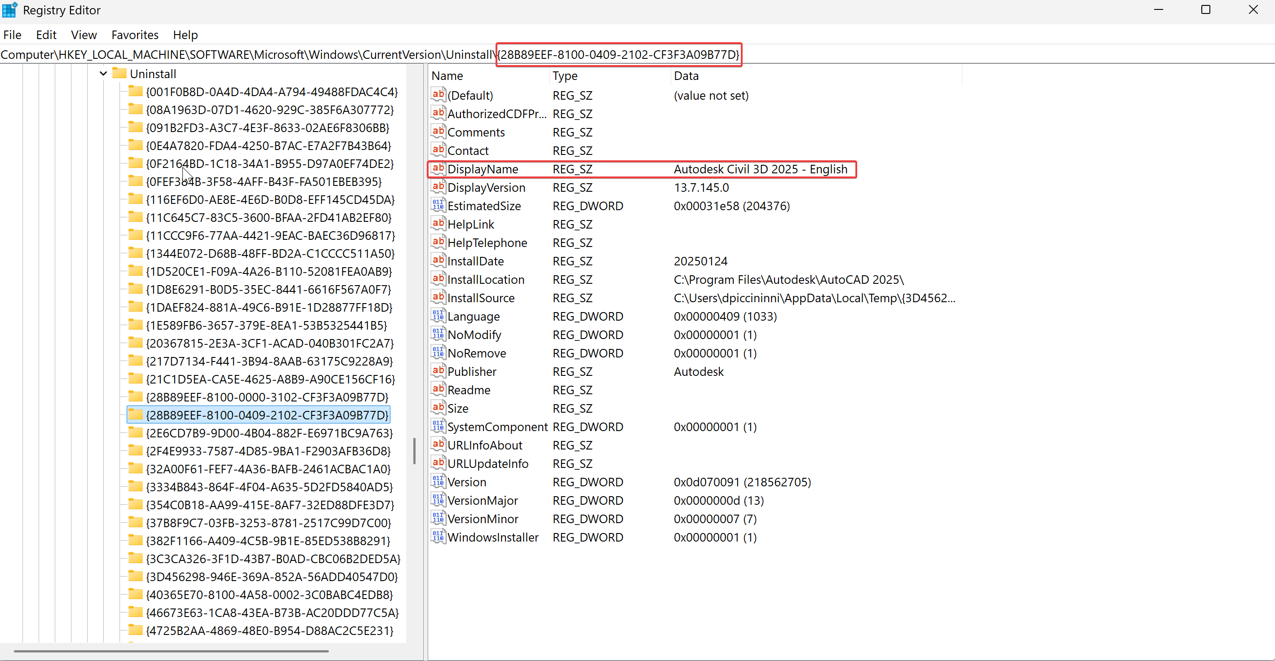Click the tree pane horizontal scrollbar

click(171, 651)
